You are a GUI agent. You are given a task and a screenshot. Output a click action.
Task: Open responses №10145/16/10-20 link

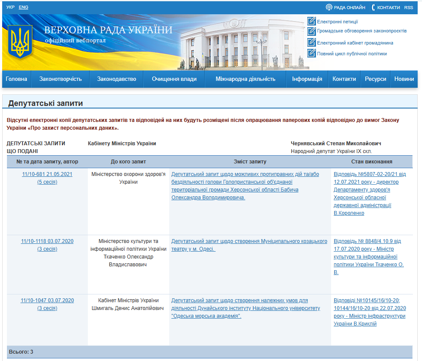[370, 312]
